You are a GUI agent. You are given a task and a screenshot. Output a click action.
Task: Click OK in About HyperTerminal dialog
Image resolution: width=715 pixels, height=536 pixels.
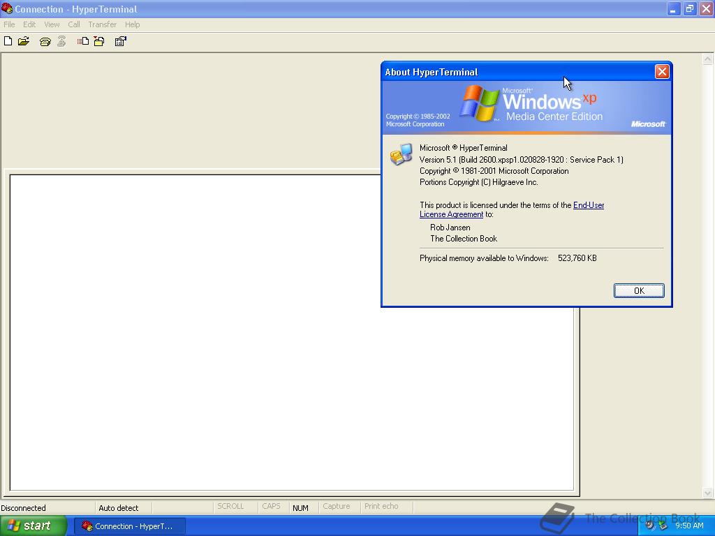(639, 291)
